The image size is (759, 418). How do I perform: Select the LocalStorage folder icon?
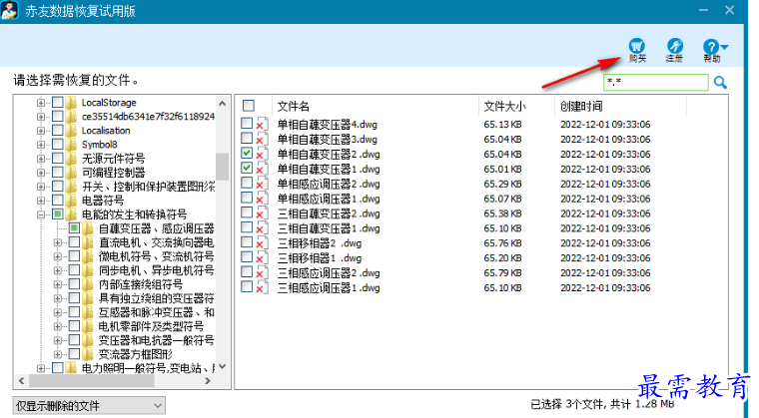(x=71, y=103)
